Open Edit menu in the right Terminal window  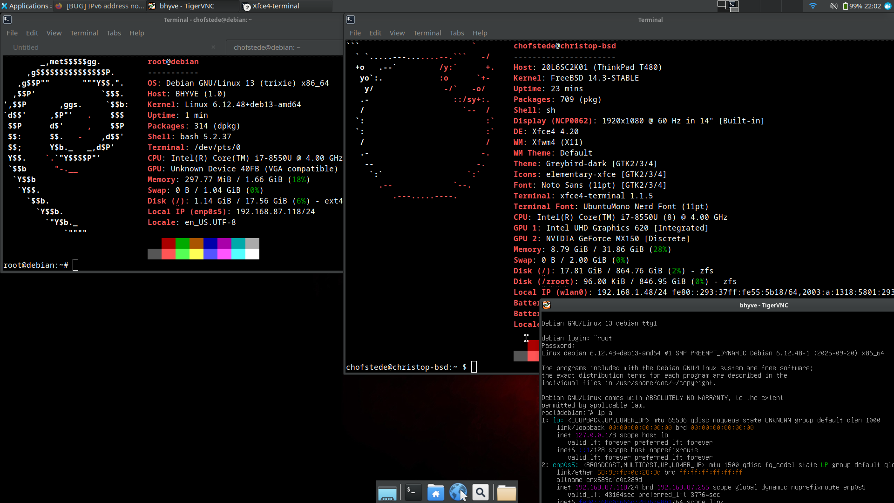pyautogui.click(x=375, y=33)
